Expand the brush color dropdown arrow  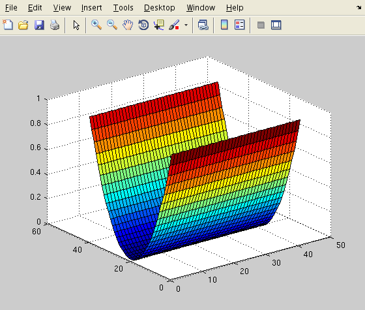click(x=186, y=25)
